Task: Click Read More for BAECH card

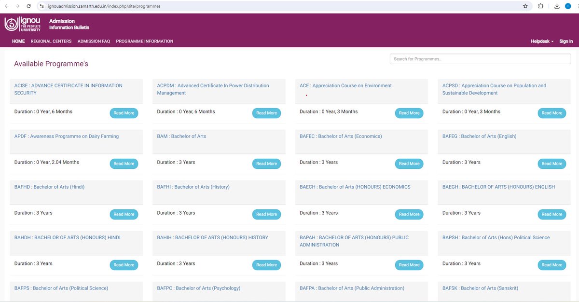Action: [409, 214]
